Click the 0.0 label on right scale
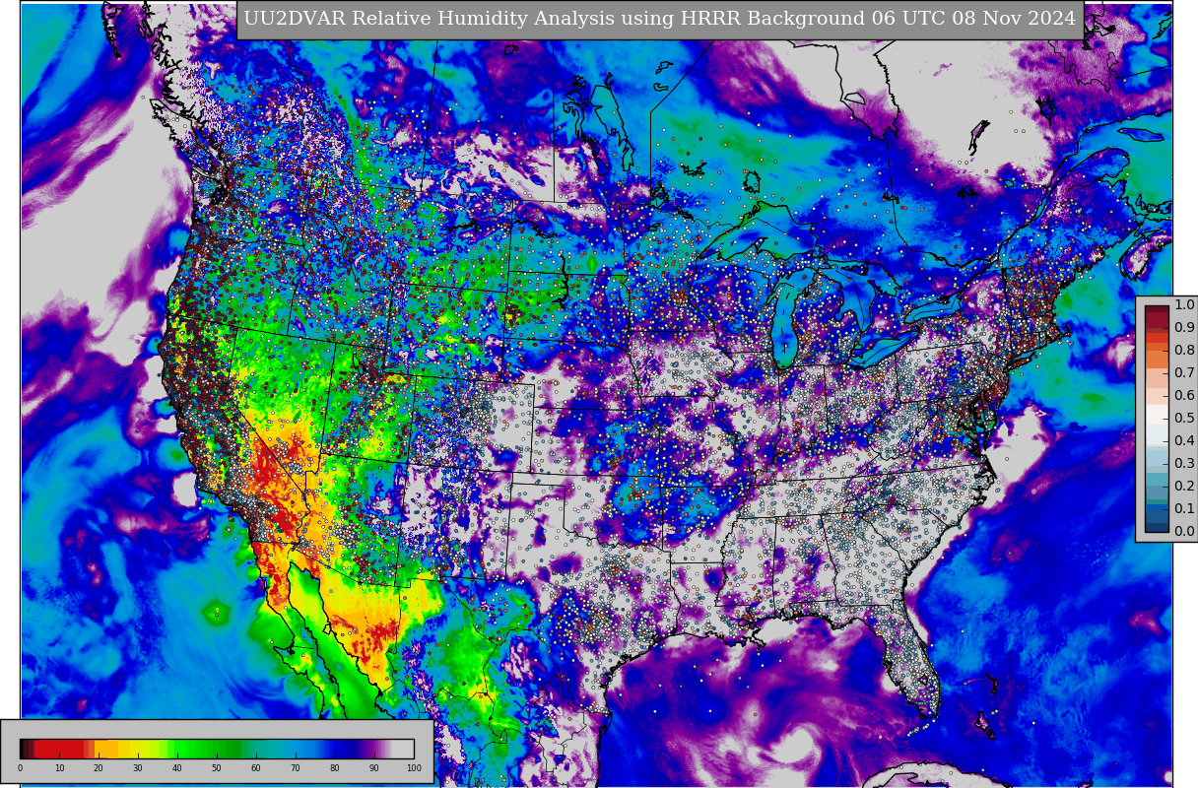 1184,532
